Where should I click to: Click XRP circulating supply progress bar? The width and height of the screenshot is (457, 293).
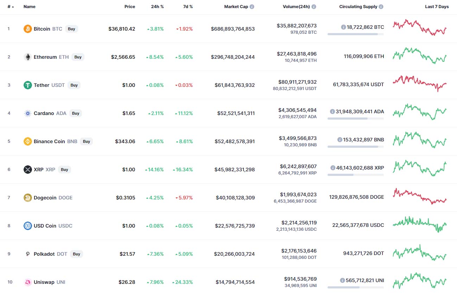point(356,175)
